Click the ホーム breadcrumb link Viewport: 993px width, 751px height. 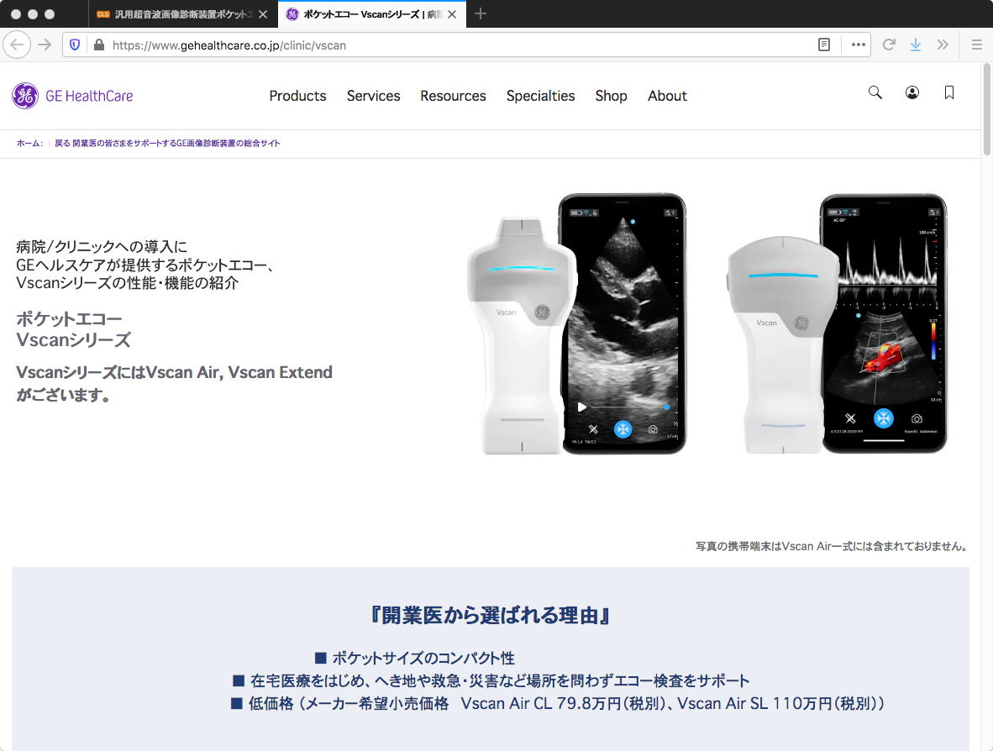[29, 143]
